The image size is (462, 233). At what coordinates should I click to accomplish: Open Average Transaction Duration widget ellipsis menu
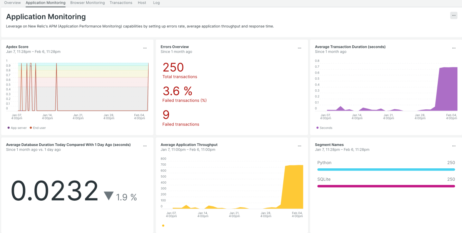[x=454, y=48]
